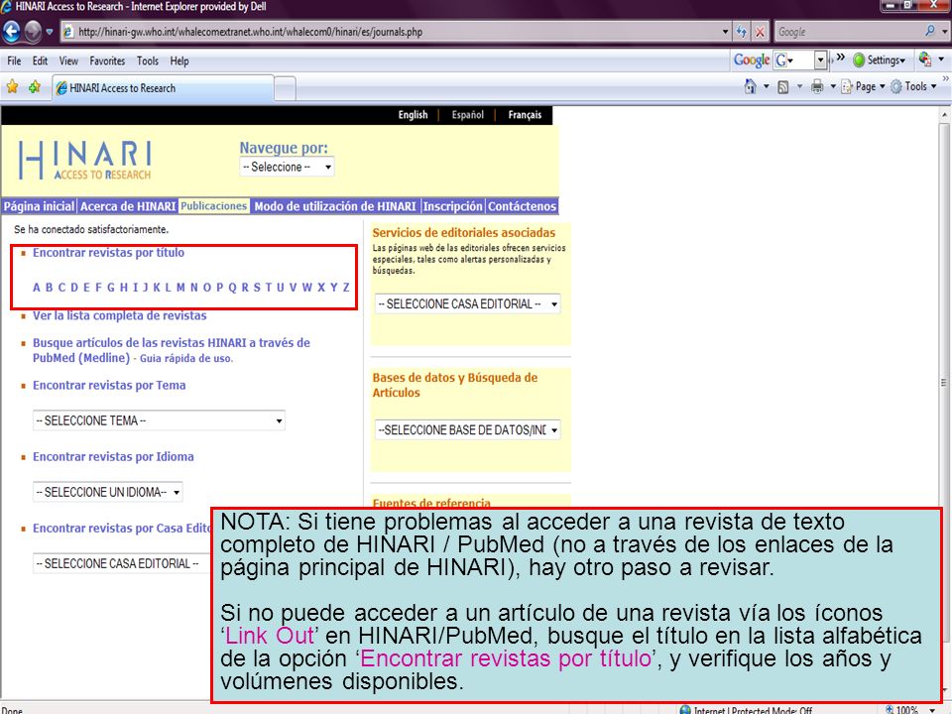The height and width of the screenshot is (714, 952).
Task: Open Modo de utilización de HINARI
Action: 335,206
